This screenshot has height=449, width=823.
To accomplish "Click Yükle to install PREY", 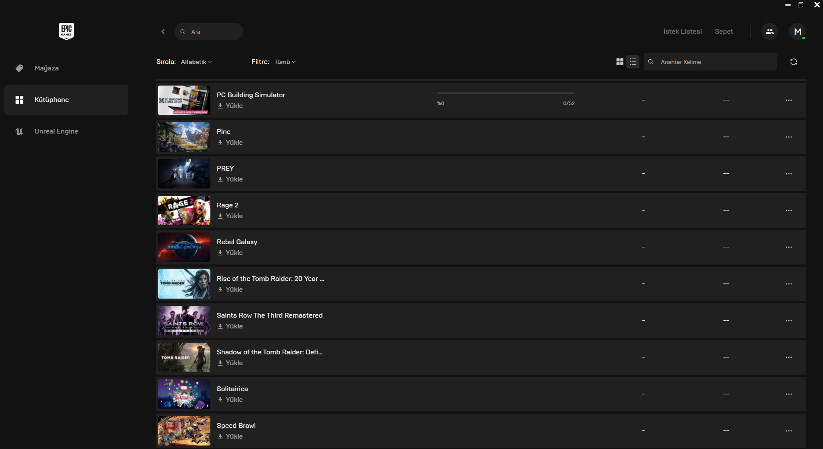I will (x=230, y=179).
